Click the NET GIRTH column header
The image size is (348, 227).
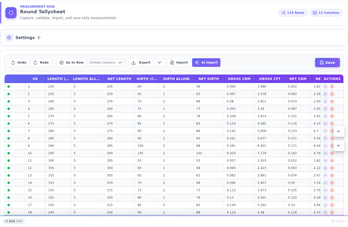point(209,79)
